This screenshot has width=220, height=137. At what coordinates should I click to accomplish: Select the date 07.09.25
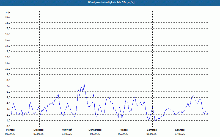pyautogui.click(x=180, y=134)
